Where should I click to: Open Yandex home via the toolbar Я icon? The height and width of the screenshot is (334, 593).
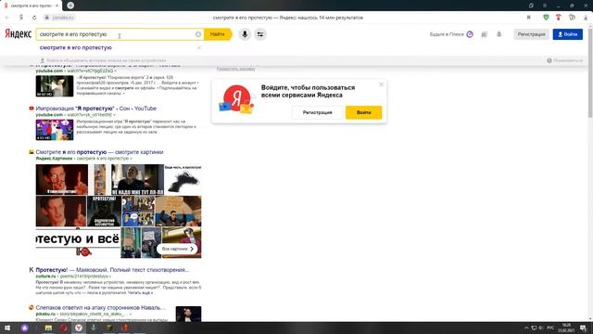pos(21,18)
